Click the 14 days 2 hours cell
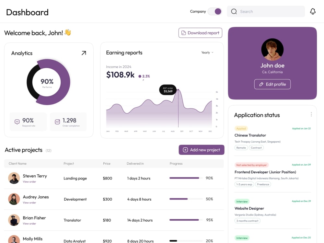Viewport: 324px width, 243px height. click(x=140, y=220)
